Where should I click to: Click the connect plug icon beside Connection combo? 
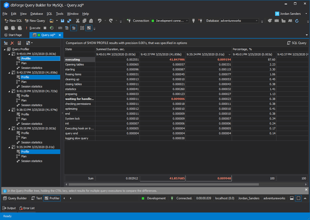[193, 21]
